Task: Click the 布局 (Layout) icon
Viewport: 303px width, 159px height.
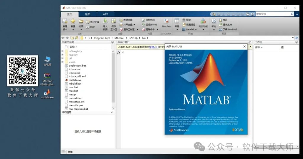Action: coord(177,21)
